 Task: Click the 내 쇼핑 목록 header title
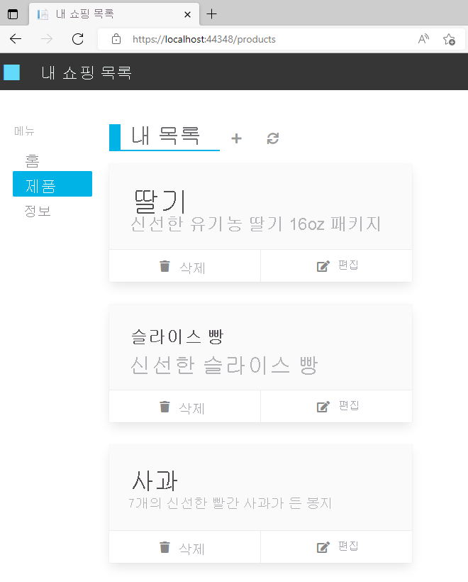click(x=87, y=72)
